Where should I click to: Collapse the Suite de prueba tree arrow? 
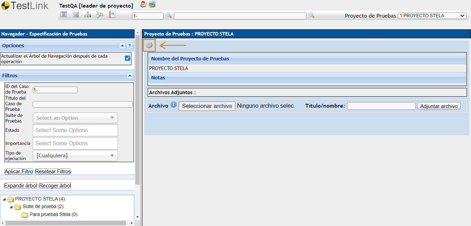pyautogui.click(x=11, y=207)
